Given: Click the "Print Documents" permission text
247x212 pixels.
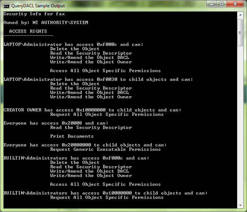Looking at the screenshot, I should pyautogui.click(x=72, y=136).
